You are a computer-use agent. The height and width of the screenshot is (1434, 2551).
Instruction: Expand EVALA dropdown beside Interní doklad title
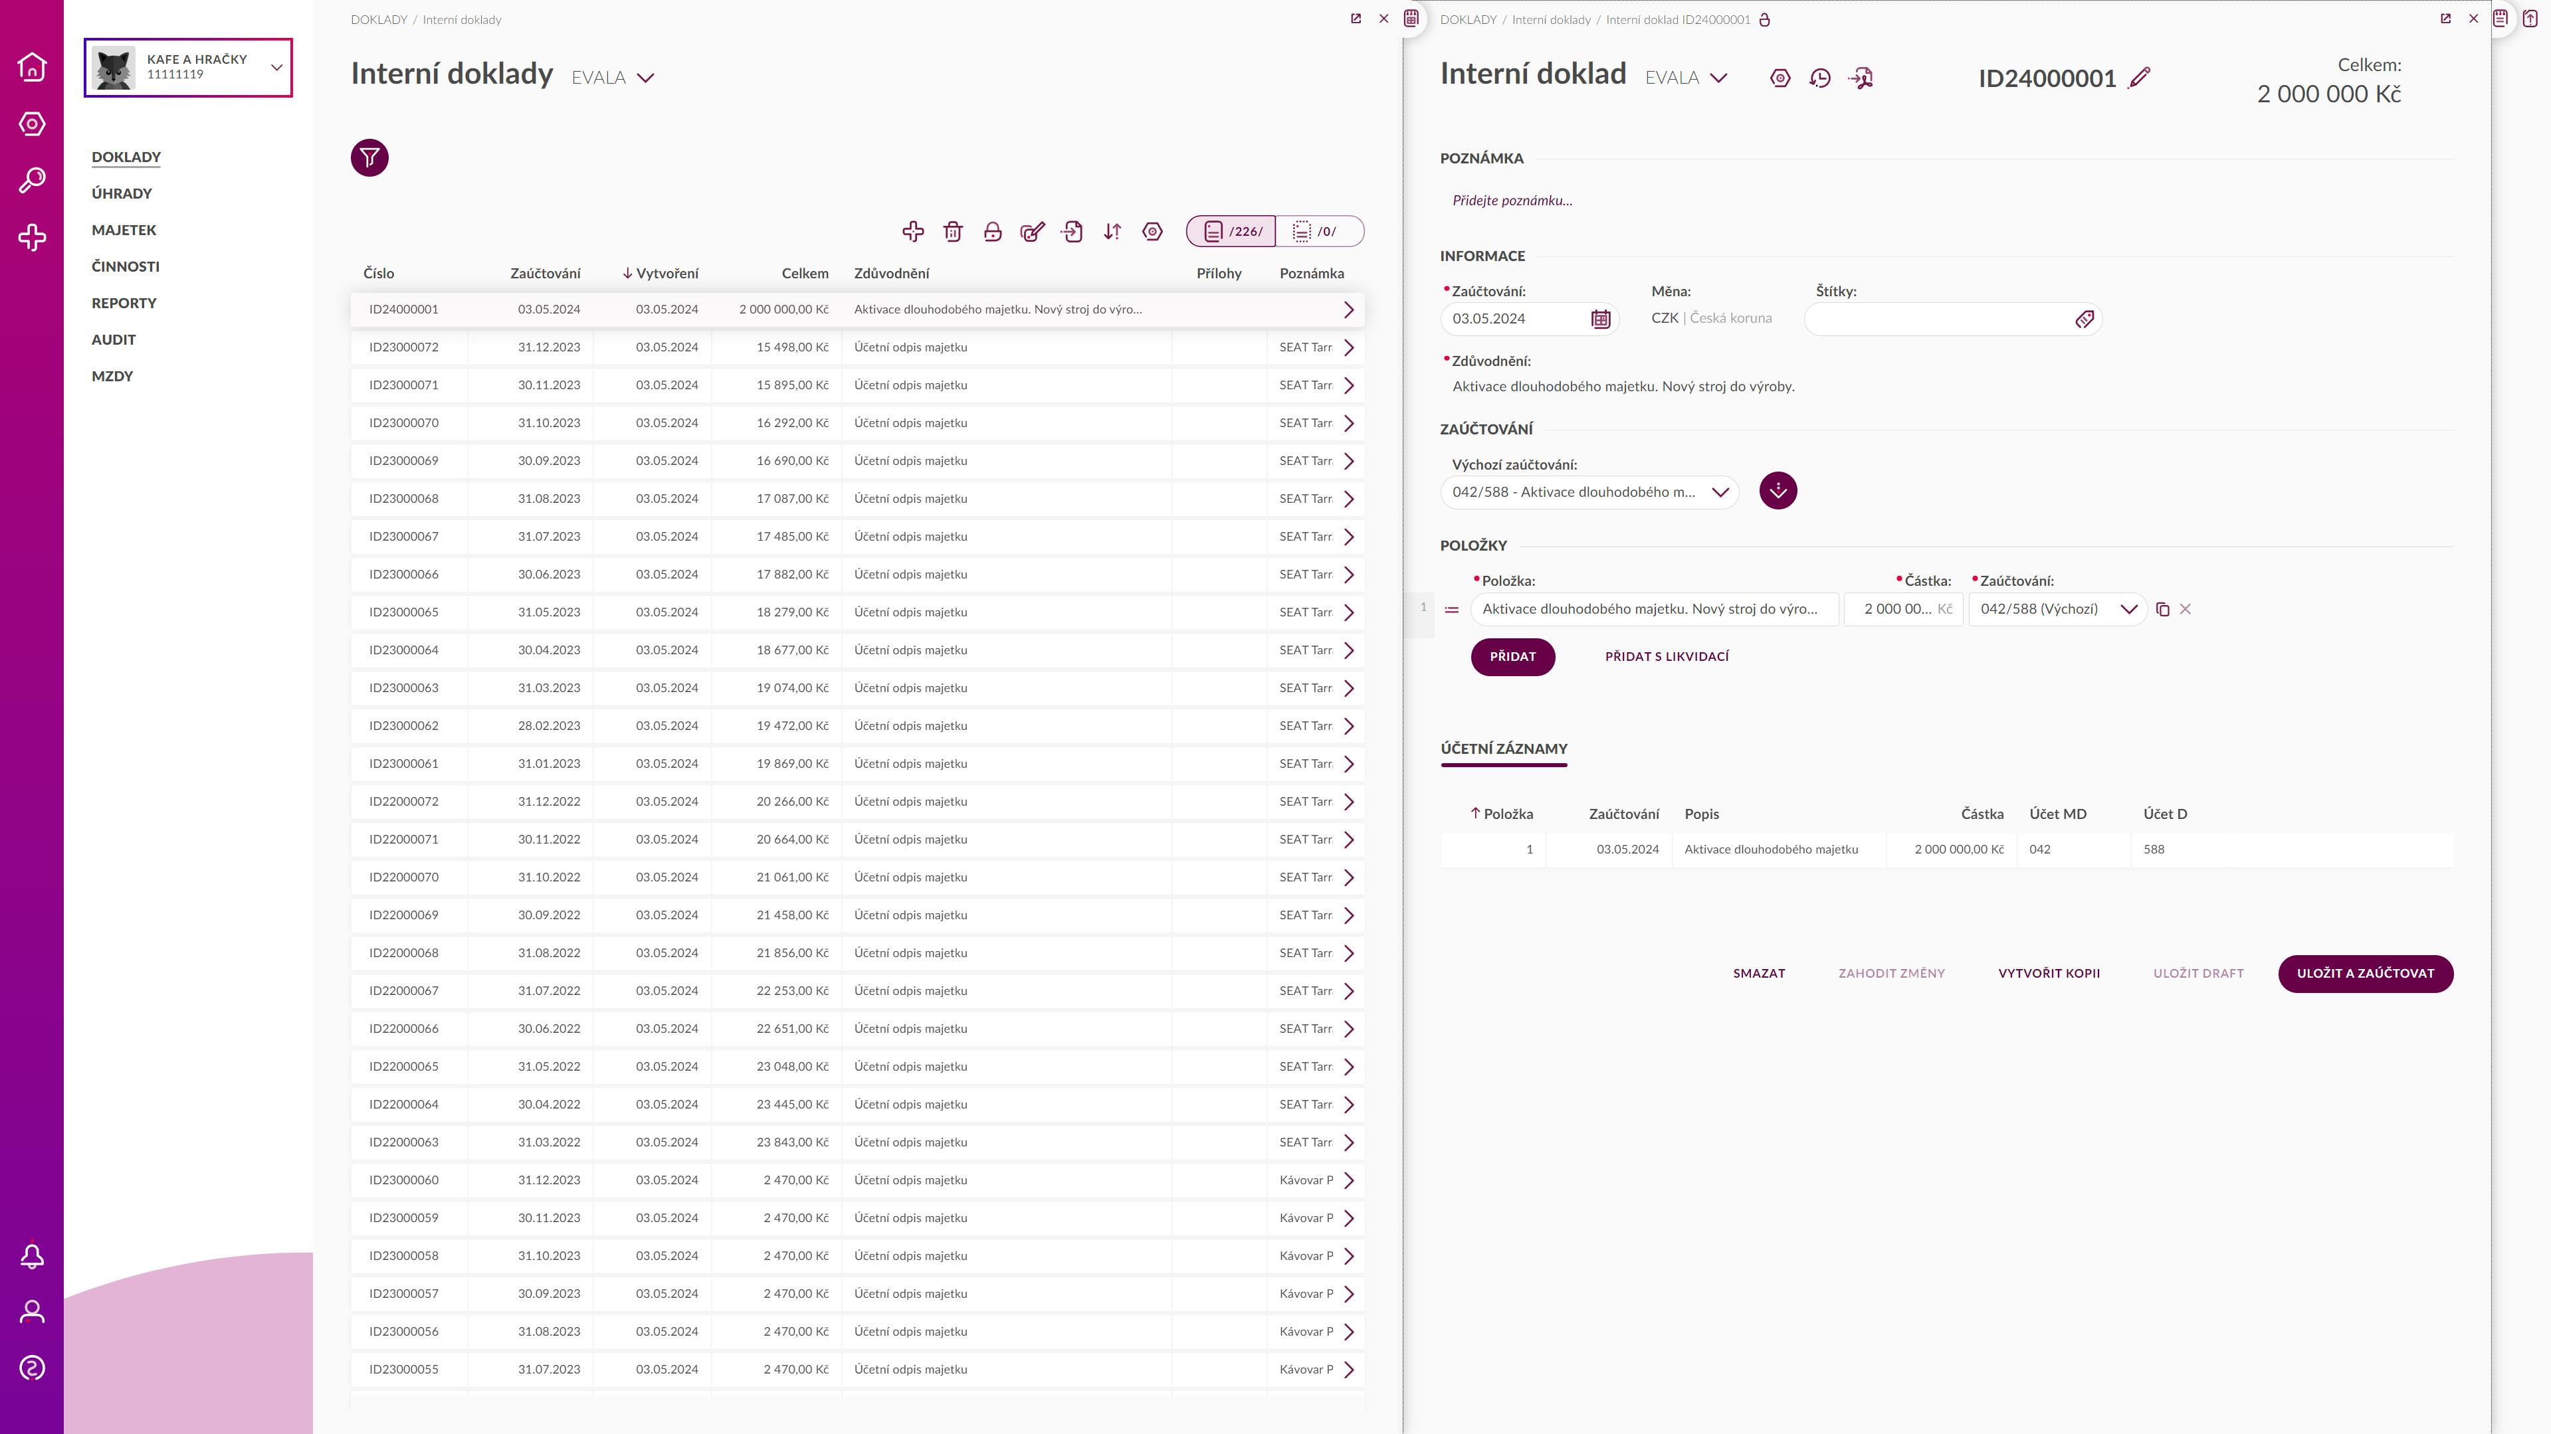click(1686, 78)
